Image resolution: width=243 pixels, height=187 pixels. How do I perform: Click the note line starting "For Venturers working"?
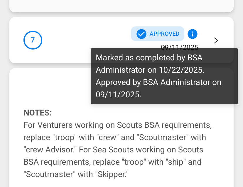(117, 125)
